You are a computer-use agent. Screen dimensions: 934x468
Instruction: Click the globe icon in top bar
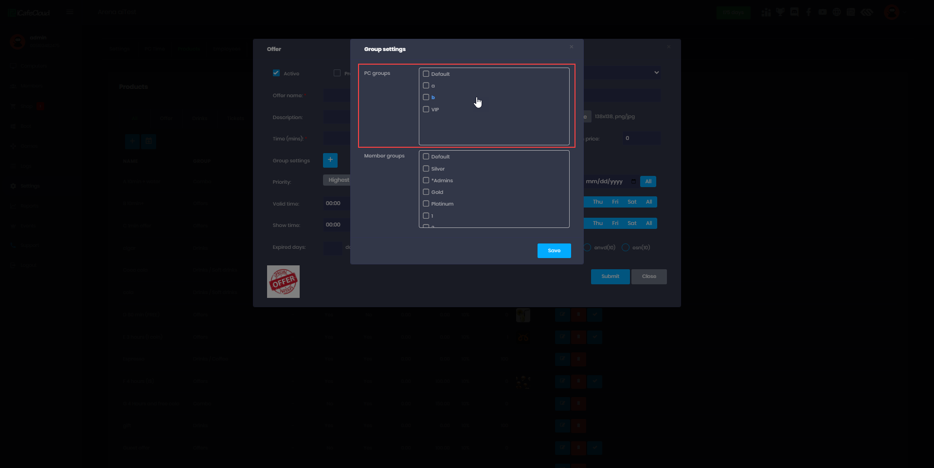837,12
